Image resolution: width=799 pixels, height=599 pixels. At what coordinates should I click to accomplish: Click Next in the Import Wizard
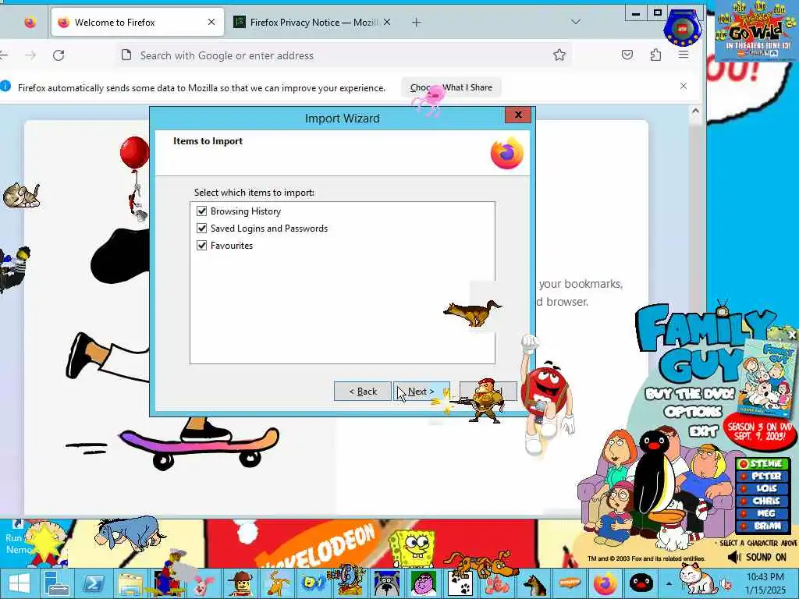coord(421,392)
